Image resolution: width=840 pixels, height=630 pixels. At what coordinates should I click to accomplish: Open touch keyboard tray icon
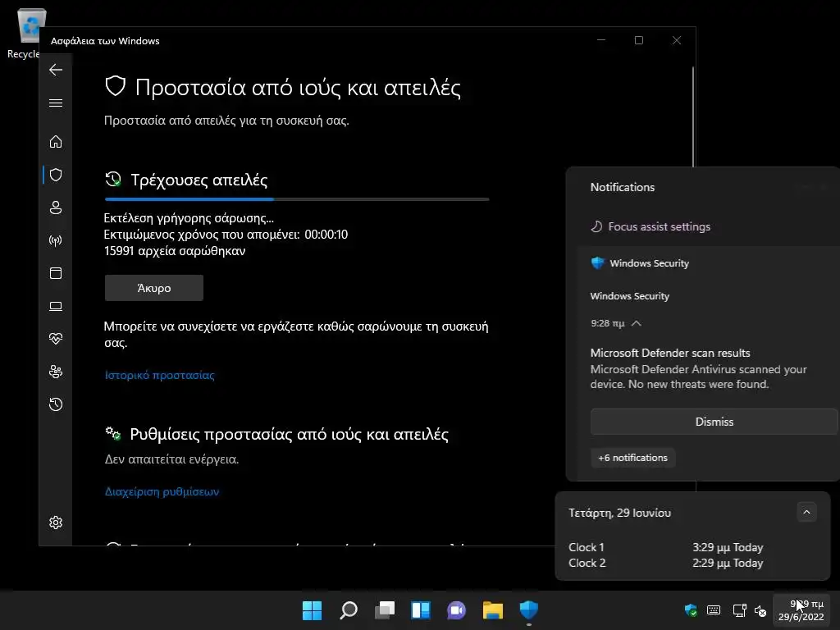[x=714, y=610]
